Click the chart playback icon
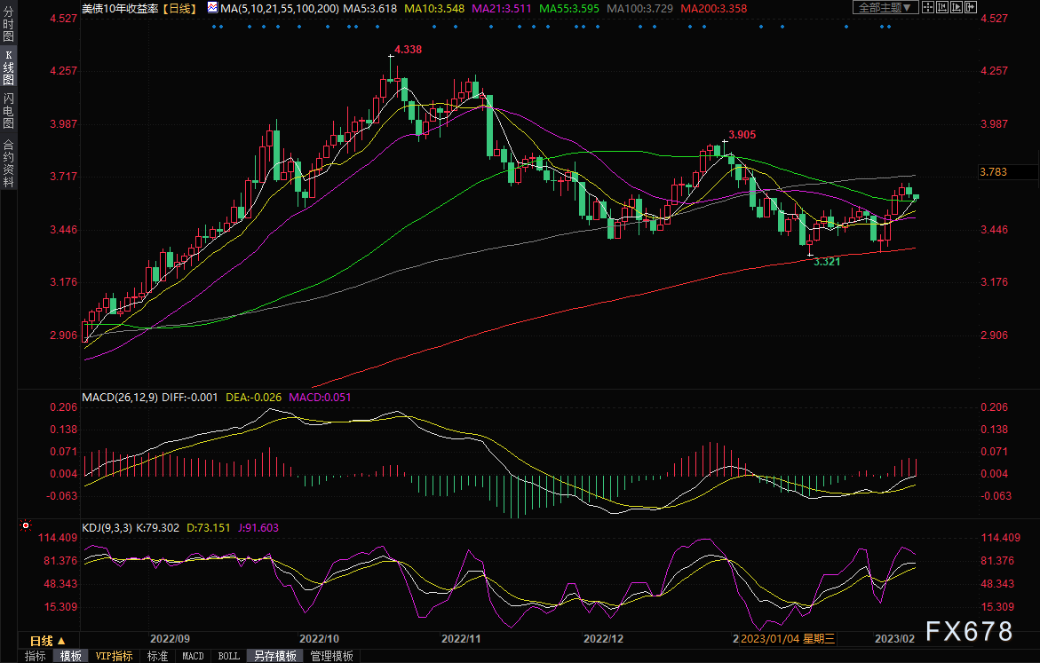This screenshot has width=1040, height=663. [x=957, y=7]
